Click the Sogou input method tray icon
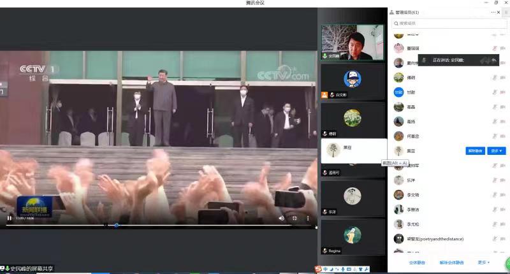This screenshot has height=274, width=510. (318, 269)
